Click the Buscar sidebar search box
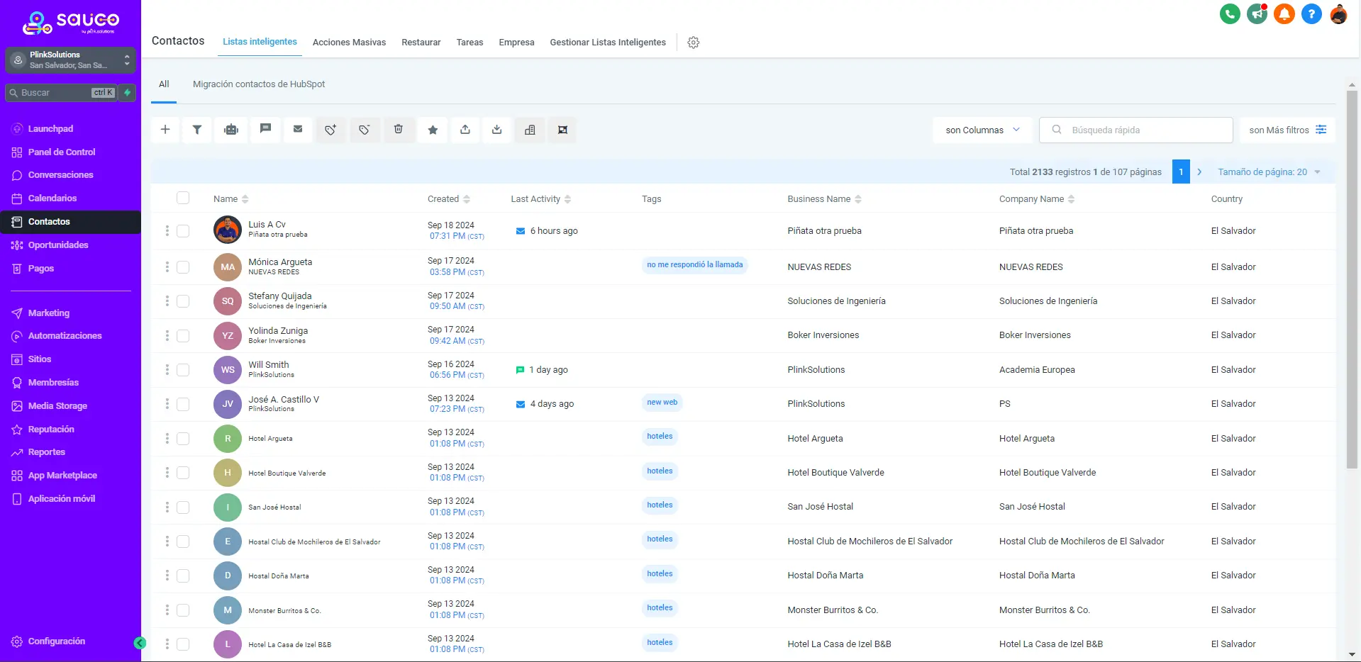Image resolution: width=1361 pixels, height=662 pixels. tap(61, 93)
